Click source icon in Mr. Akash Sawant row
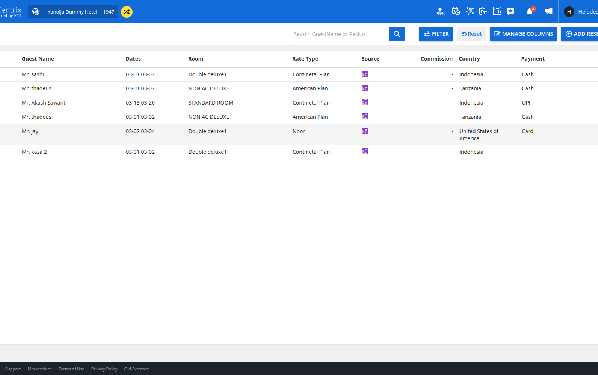Viewport: 598px width, 375px height. point(365,102)
